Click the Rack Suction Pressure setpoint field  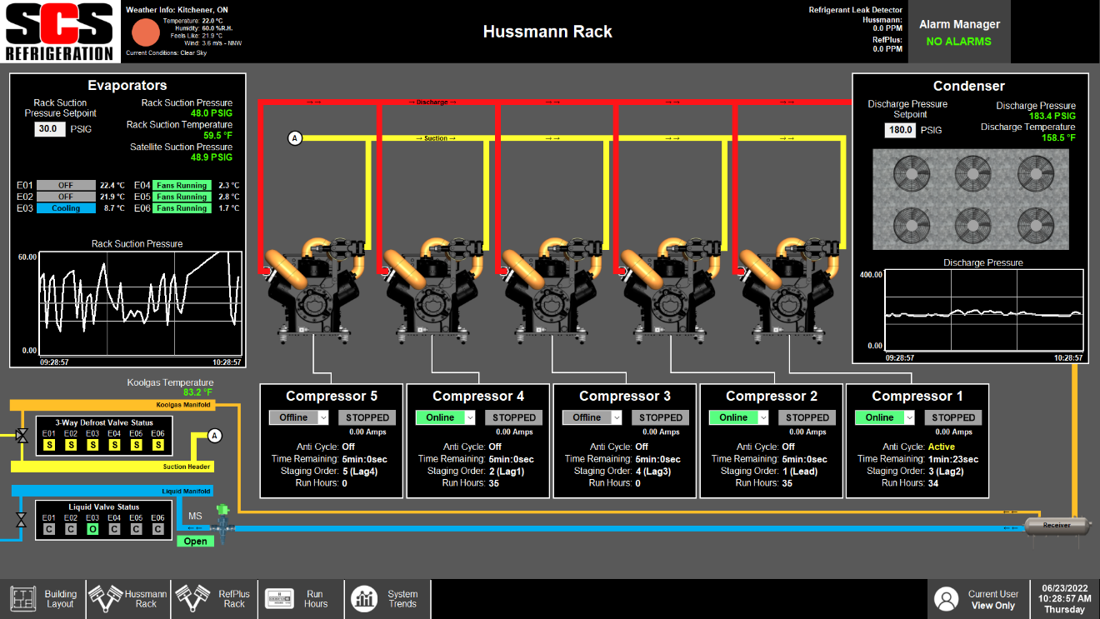50,129
